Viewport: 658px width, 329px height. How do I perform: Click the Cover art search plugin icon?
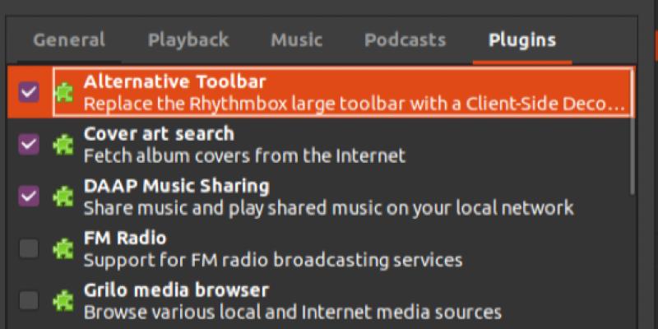coord(63,145)
